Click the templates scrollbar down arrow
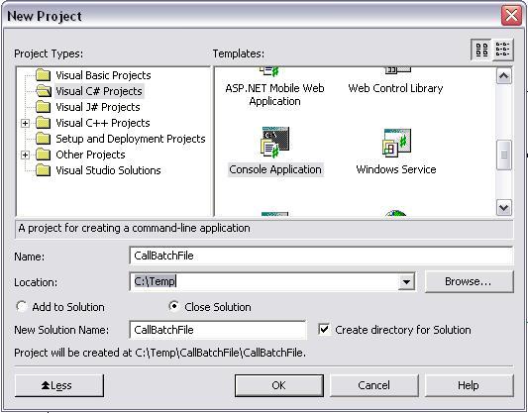 pyautogui.click(x=504, y=207)
